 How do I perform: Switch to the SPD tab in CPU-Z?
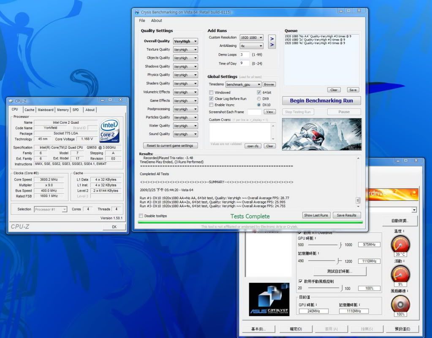[x=76, y=110]
